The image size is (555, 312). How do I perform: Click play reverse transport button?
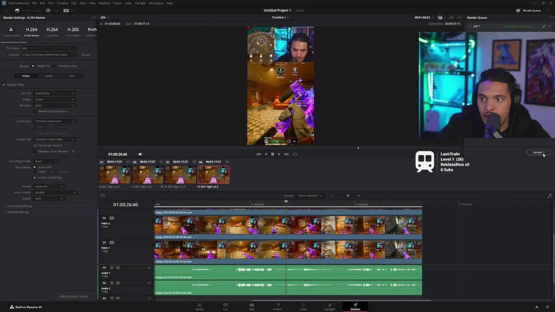click(x=266, y=154)
